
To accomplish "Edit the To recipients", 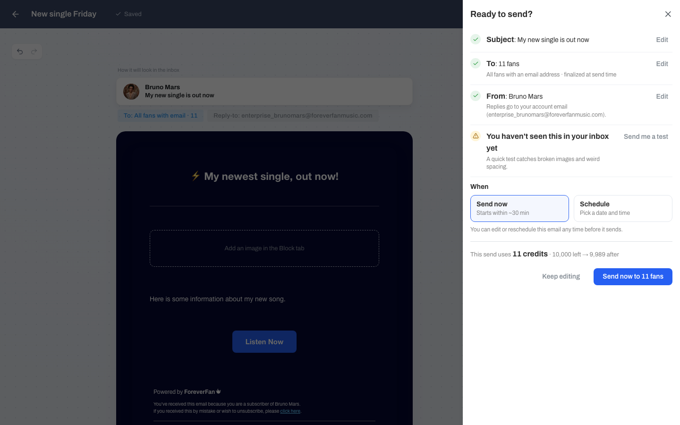I will (x=662, y=64).
